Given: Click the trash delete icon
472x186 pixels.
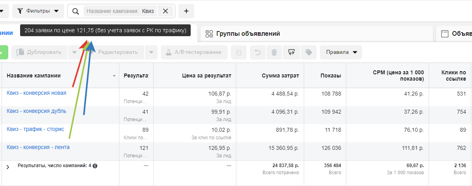Looking at the screenshot, I should tap(274, 52).
